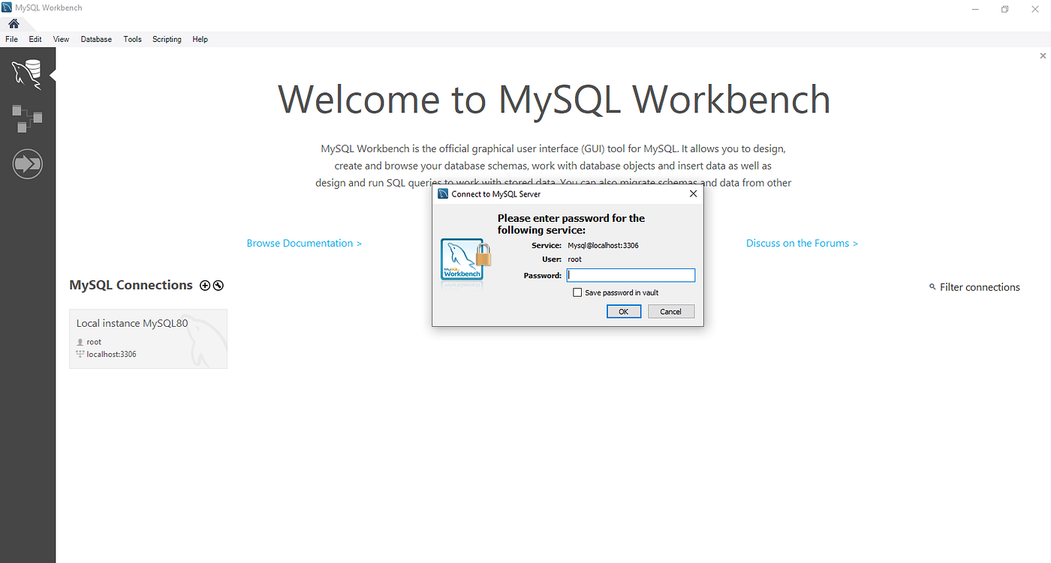Click the Home icon above the sidebar
1051x563 pixels.
click(x=13, y=23)
